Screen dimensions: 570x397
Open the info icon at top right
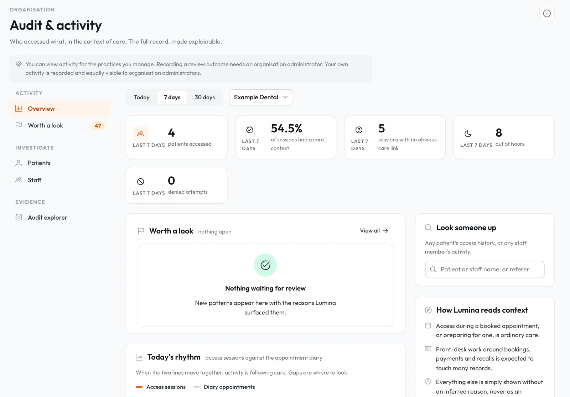(547, 14)
